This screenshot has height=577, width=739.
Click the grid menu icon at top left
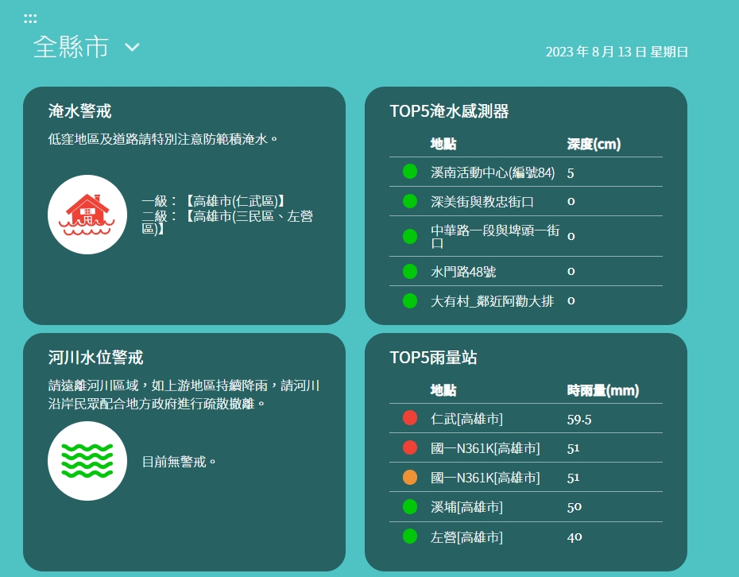point(30,17)
